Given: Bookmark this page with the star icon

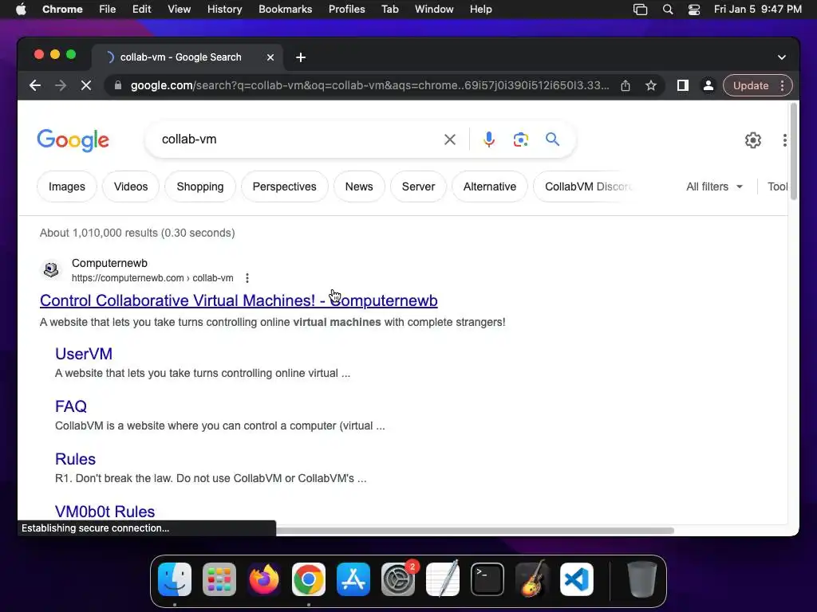Looking at the screenshot, I should click(651, 85).
